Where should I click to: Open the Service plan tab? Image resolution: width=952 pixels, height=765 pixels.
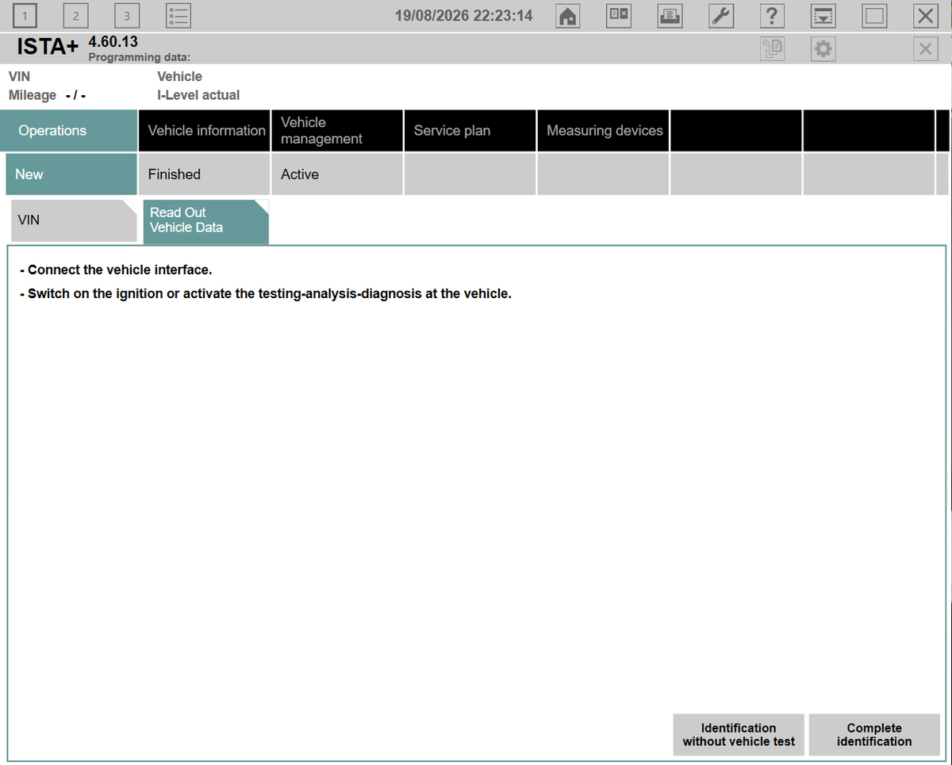click(470, 131)
